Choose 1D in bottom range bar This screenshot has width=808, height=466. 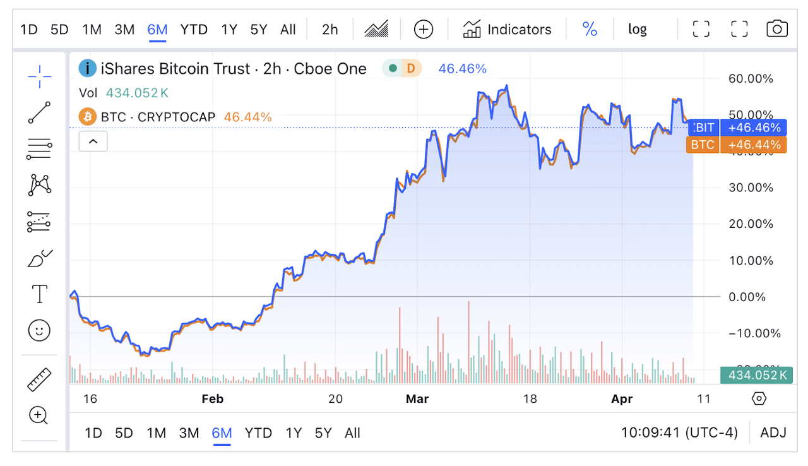click(93, 433)
